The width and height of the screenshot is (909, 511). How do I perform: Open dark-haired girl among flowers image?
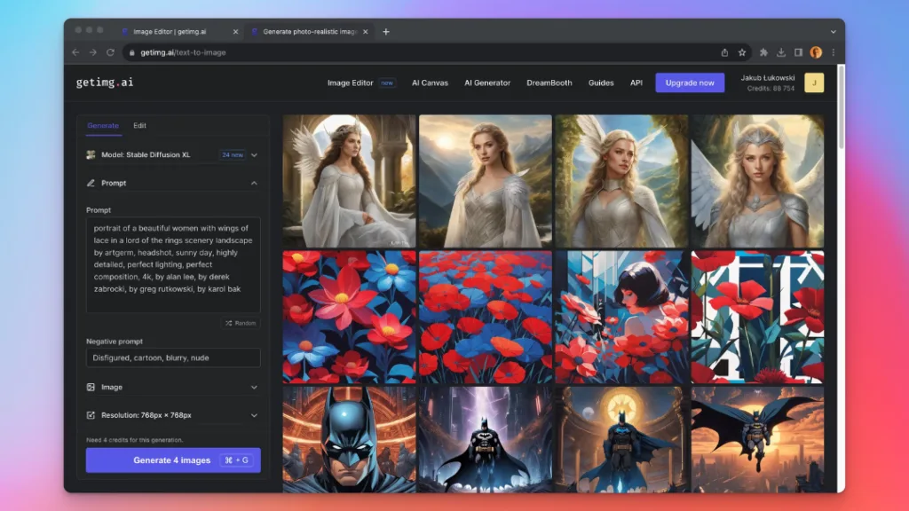tap(621, 317)
